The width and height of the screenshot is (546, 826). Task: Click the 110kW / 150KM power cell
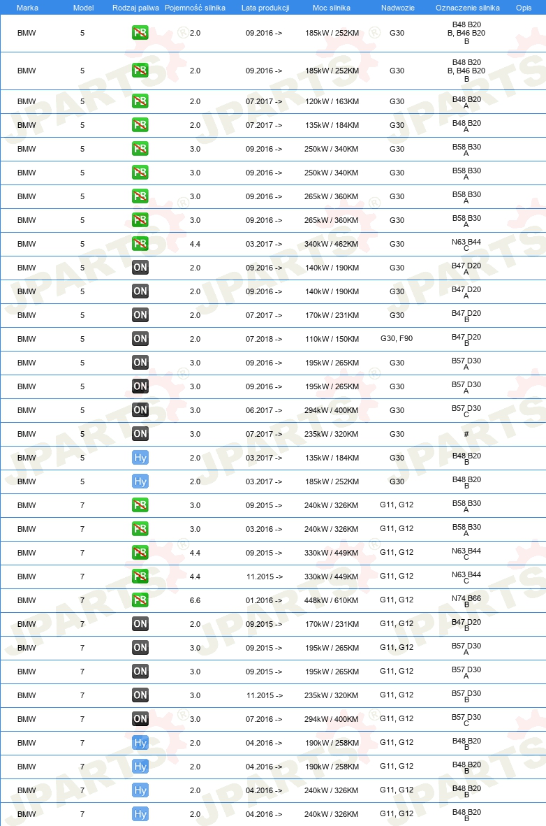pos(332,339)
